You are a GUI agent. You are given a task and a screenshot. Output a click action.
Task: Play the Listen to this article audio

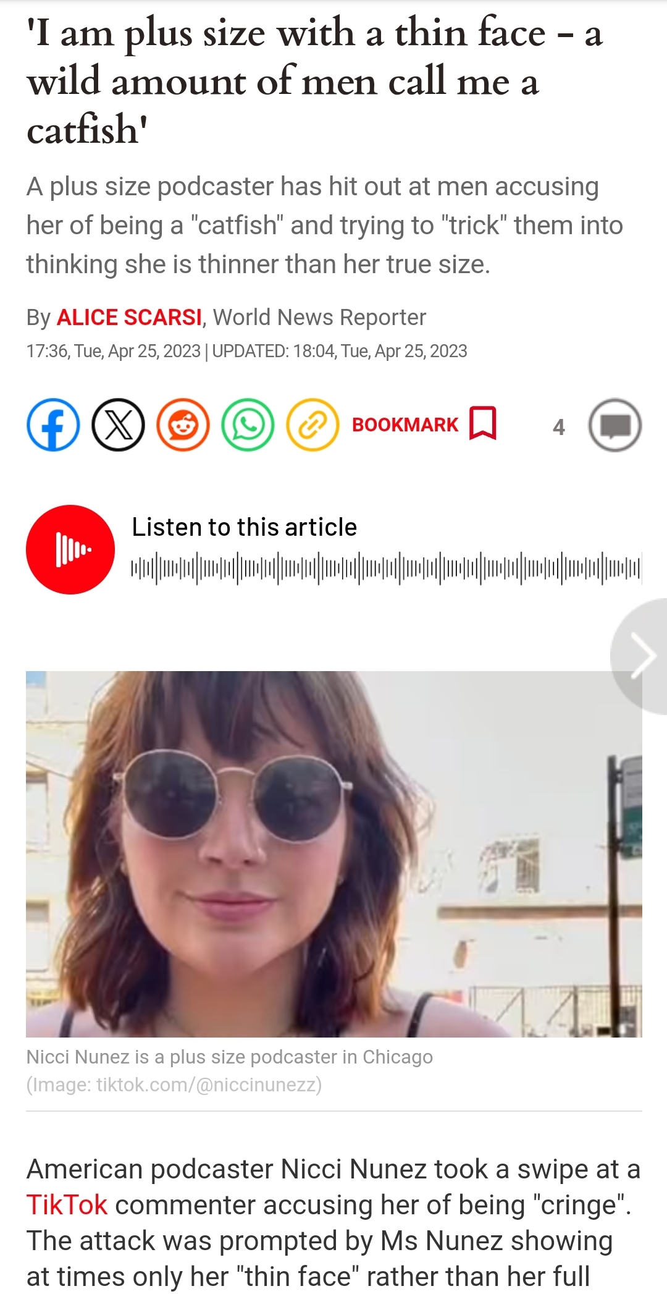pyautogui.click(x=70, y=549)
